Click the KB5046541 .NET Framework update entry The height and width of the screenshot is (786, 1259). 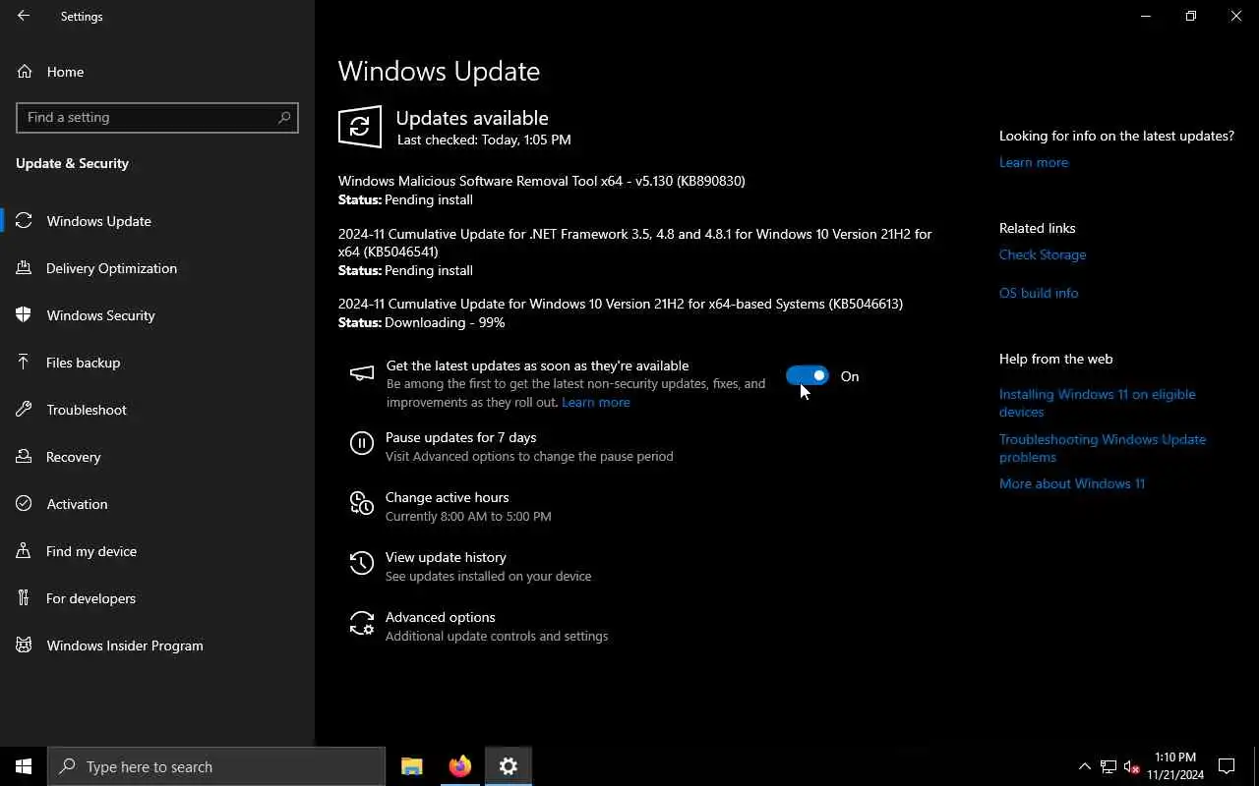coord(635,243)
